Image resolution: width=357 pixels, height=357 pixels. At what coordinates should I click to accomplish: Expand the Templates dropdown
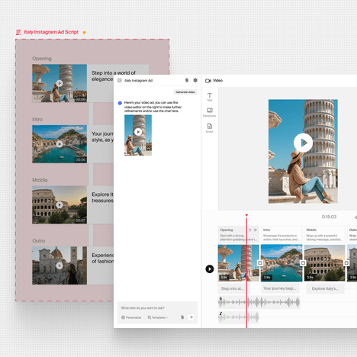pos(158,317)
